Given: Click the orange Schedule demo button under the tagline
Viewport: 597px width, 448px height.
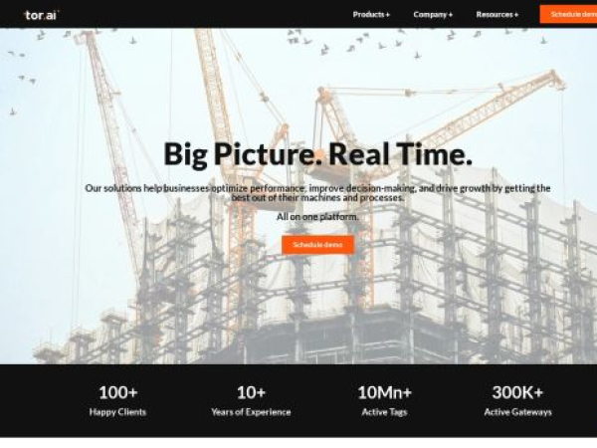Looking at the screenshot, I should point(318,245).
